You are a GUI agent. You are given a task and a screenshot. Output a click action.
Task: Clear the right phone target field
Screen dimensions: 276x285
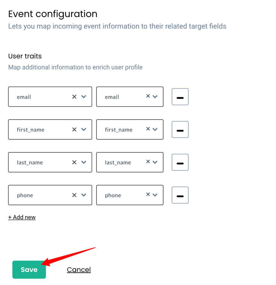coord(148,194)
